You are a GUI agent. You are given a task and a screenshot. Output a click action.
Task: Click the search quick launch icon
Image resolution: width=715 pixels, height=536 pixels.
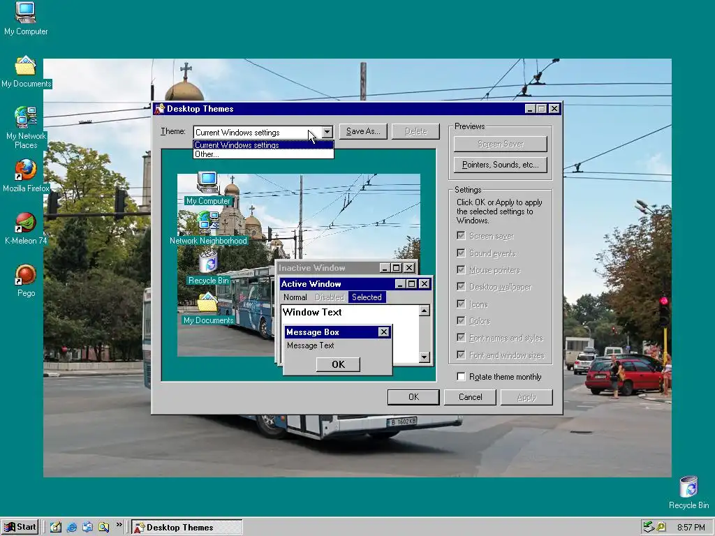103,527
